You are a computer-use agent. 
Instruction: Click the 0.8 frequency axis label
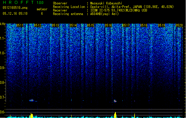(x=2, y=83)
